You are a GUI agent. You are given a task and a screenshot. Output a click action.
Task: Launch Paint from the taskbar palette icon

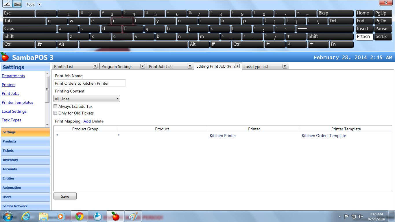point(133,216)
